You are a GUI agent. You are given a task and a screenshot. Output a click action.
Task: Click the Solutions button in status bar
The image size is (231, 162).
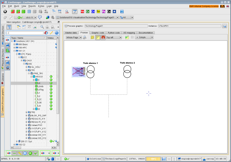tap(94, 159)
